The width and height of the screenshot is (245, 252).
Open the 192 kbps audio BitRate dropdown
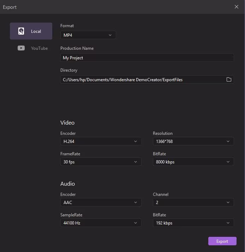coord(193,223)
